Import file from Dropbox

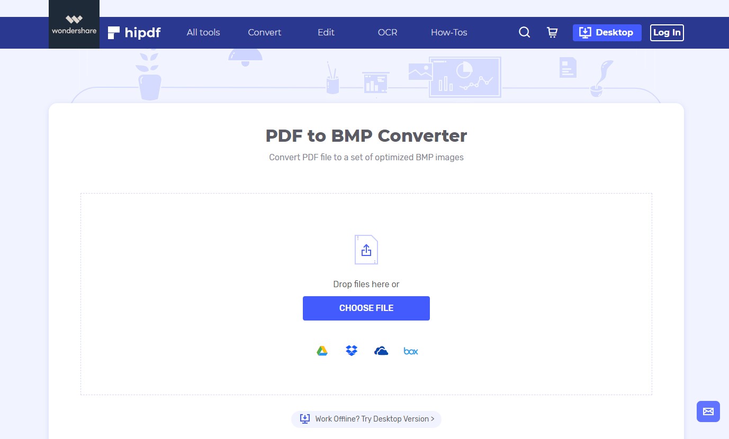352,351
